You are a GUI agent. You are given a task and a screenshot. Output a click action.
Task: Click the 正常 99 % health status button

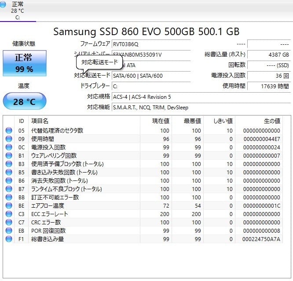[x=25, y=63]
